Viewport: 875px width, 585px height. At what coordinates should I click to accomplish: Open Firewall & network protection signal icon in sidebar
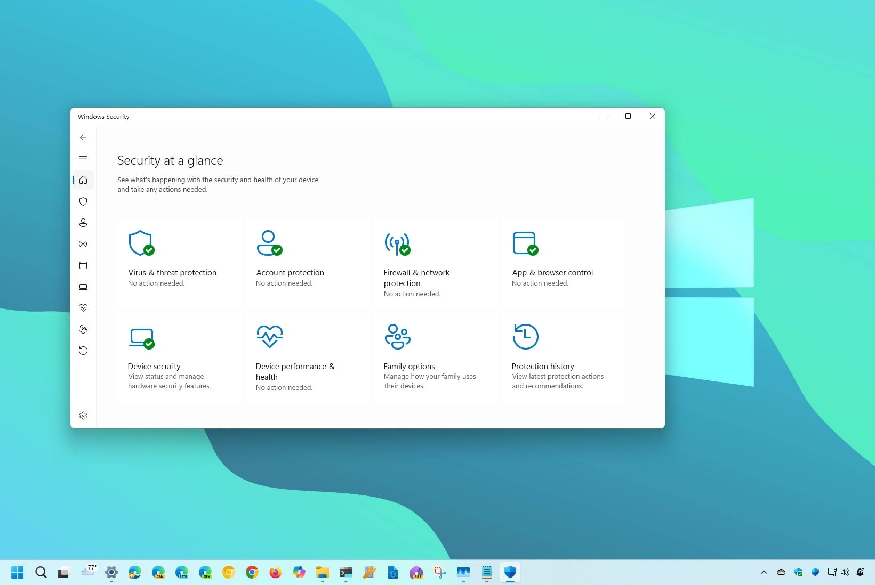(83, 244)
